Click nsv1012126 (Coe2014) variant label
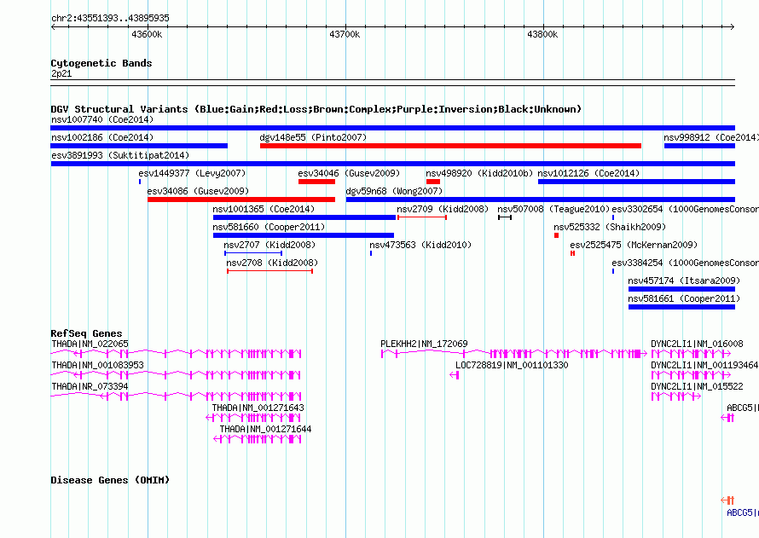 coord(588,173)
